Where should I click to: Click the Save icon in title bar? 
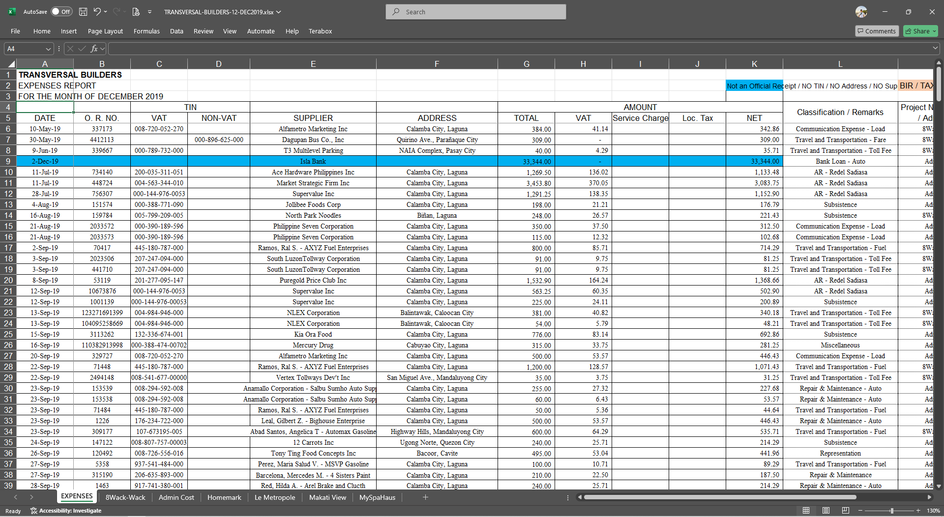point(83,12)
